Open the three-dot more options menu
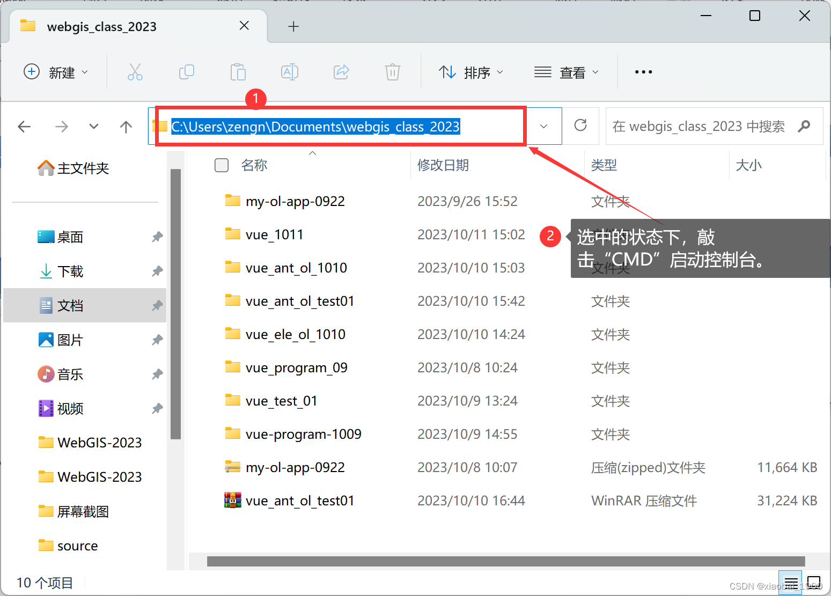 tap(643, 72)
